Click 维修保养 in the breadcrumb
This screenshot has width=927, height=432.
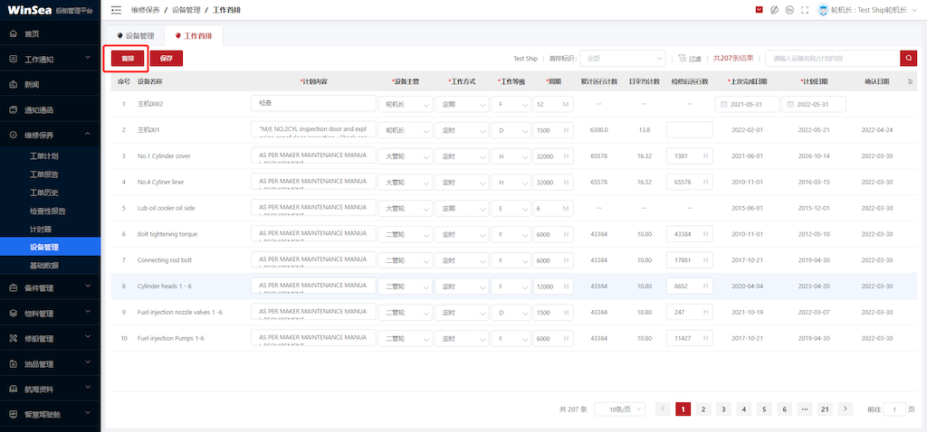click(x=146, y=10)
